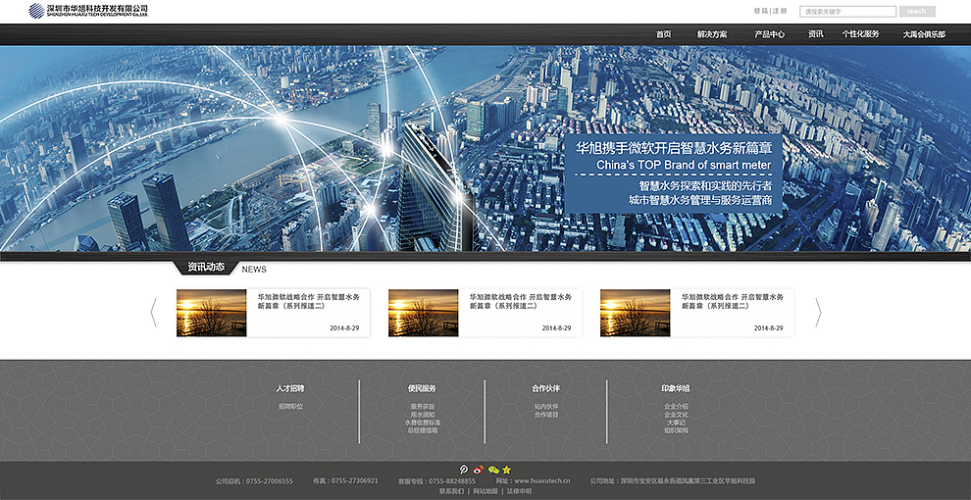Screen dimensions: 971x500
Task: Focus the keyword search input field
Action: [x=847, y=11]
